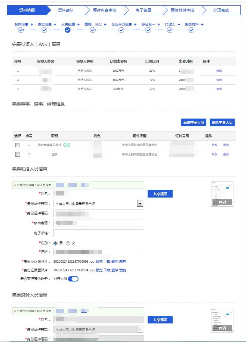Click the 章程、决议 step checkmark icon
This screenshot has width=246, height=342.
92,30
